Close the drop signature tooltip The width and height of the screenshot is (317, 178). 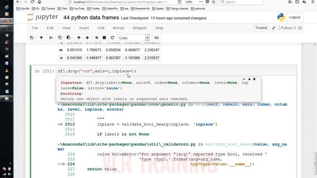click(254, 79)
